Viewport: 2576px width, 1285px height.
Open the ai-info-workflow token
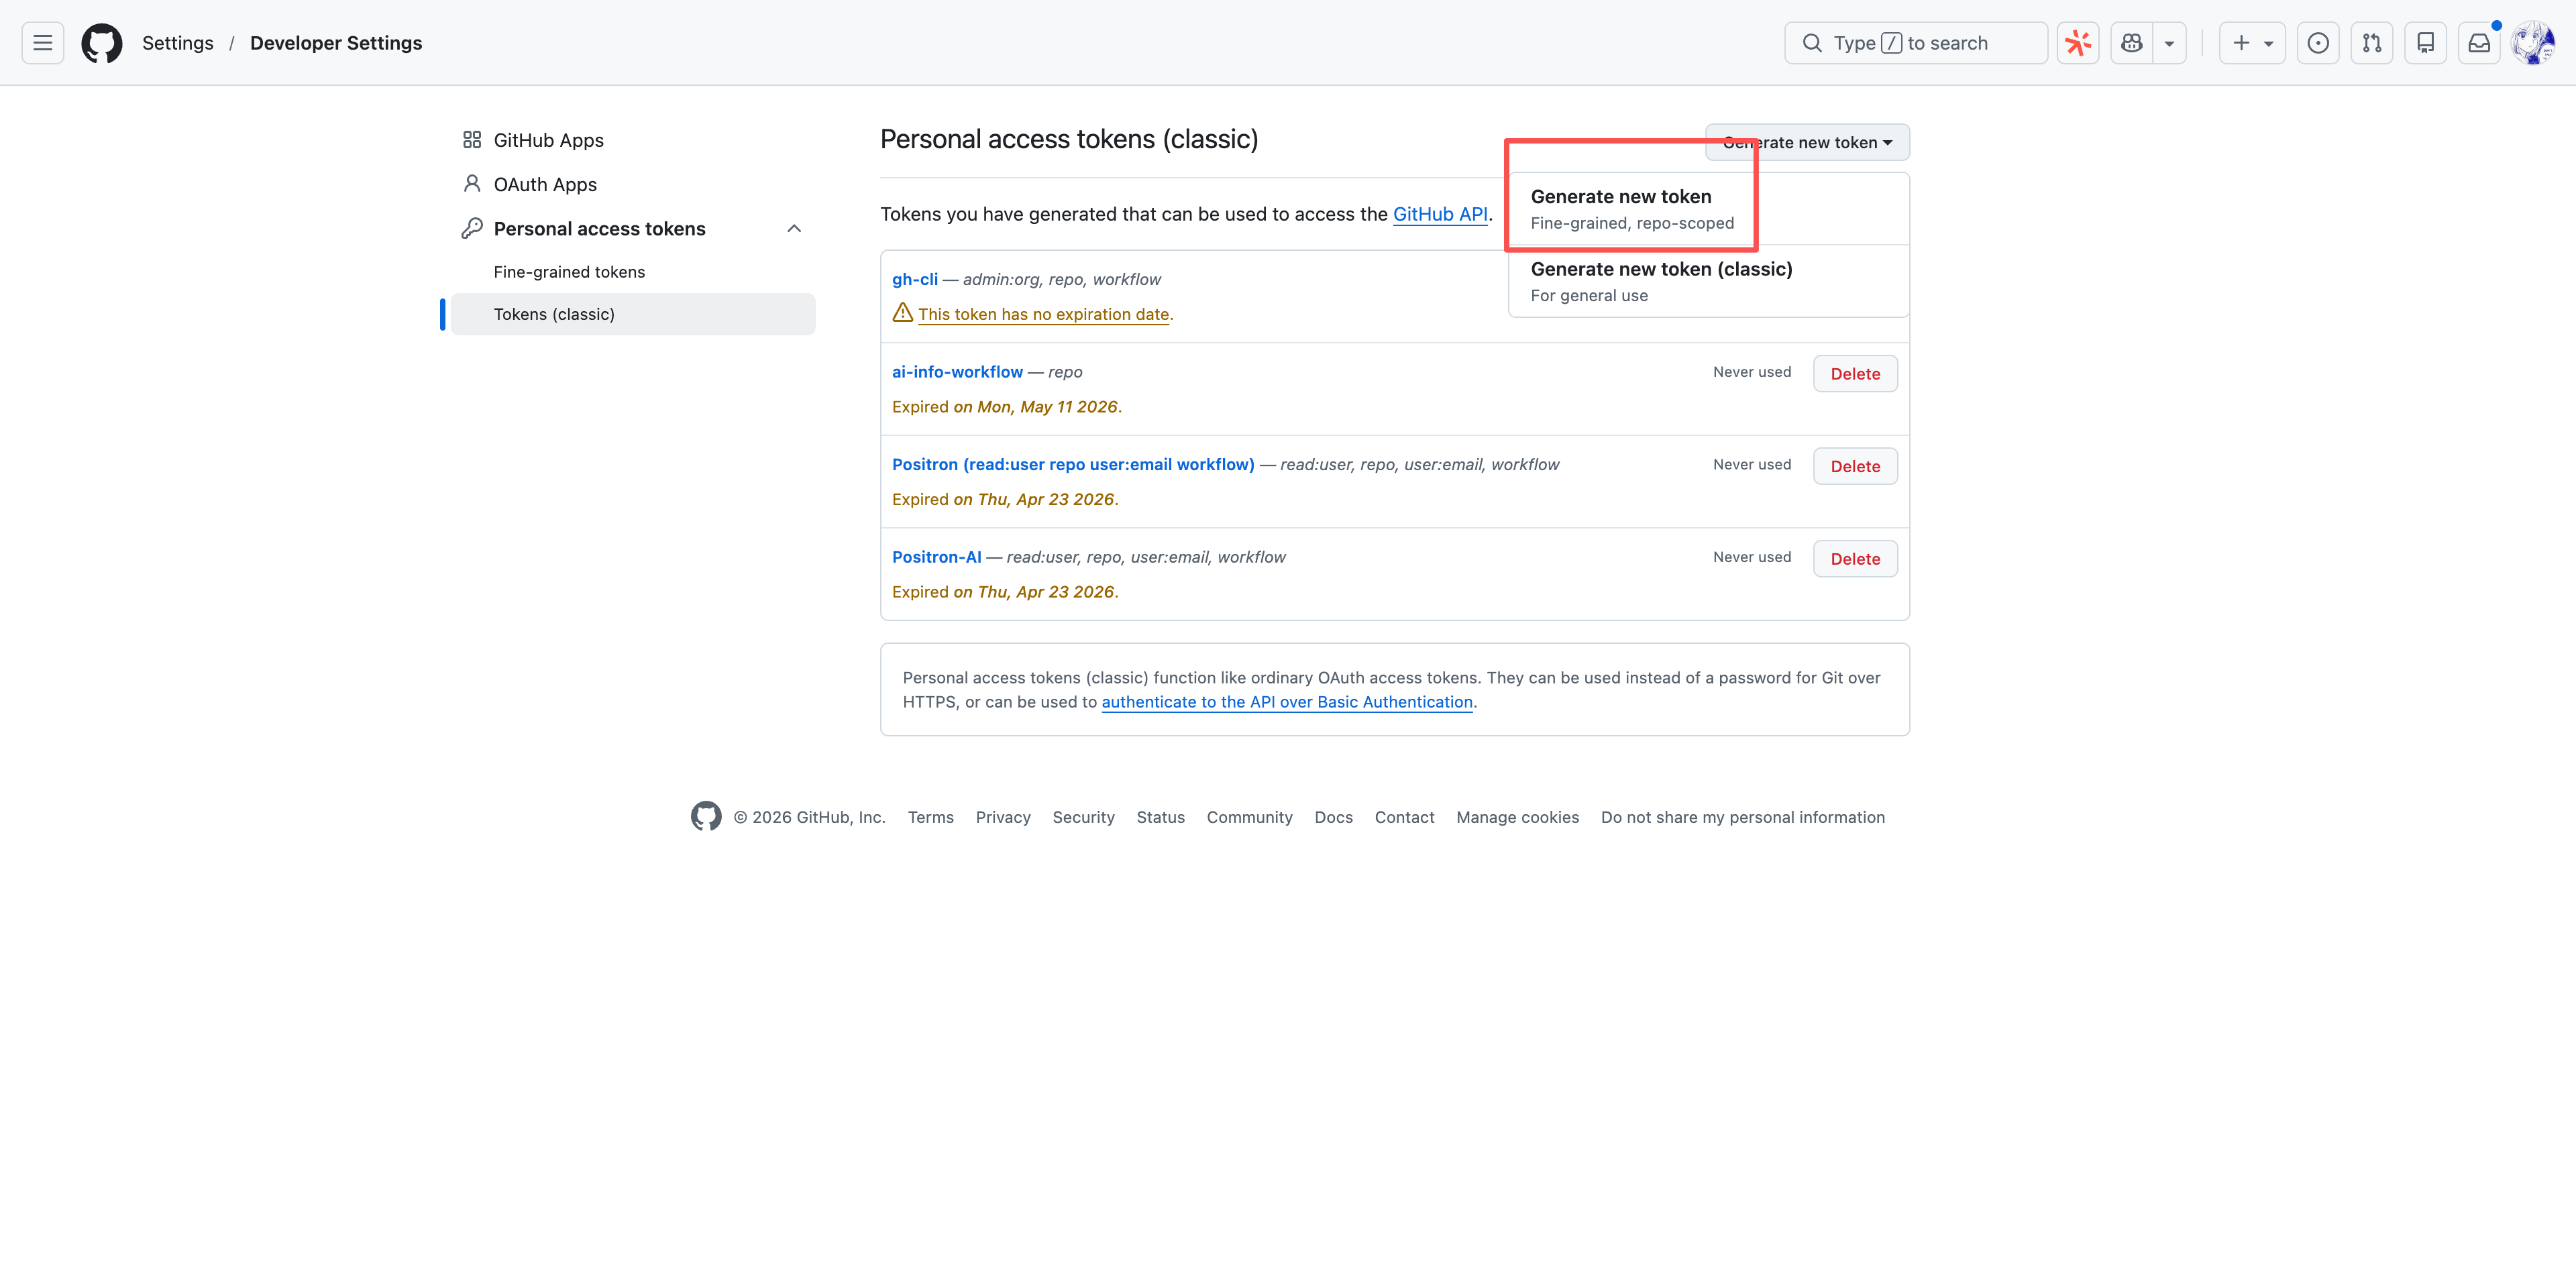pos(957,372)
